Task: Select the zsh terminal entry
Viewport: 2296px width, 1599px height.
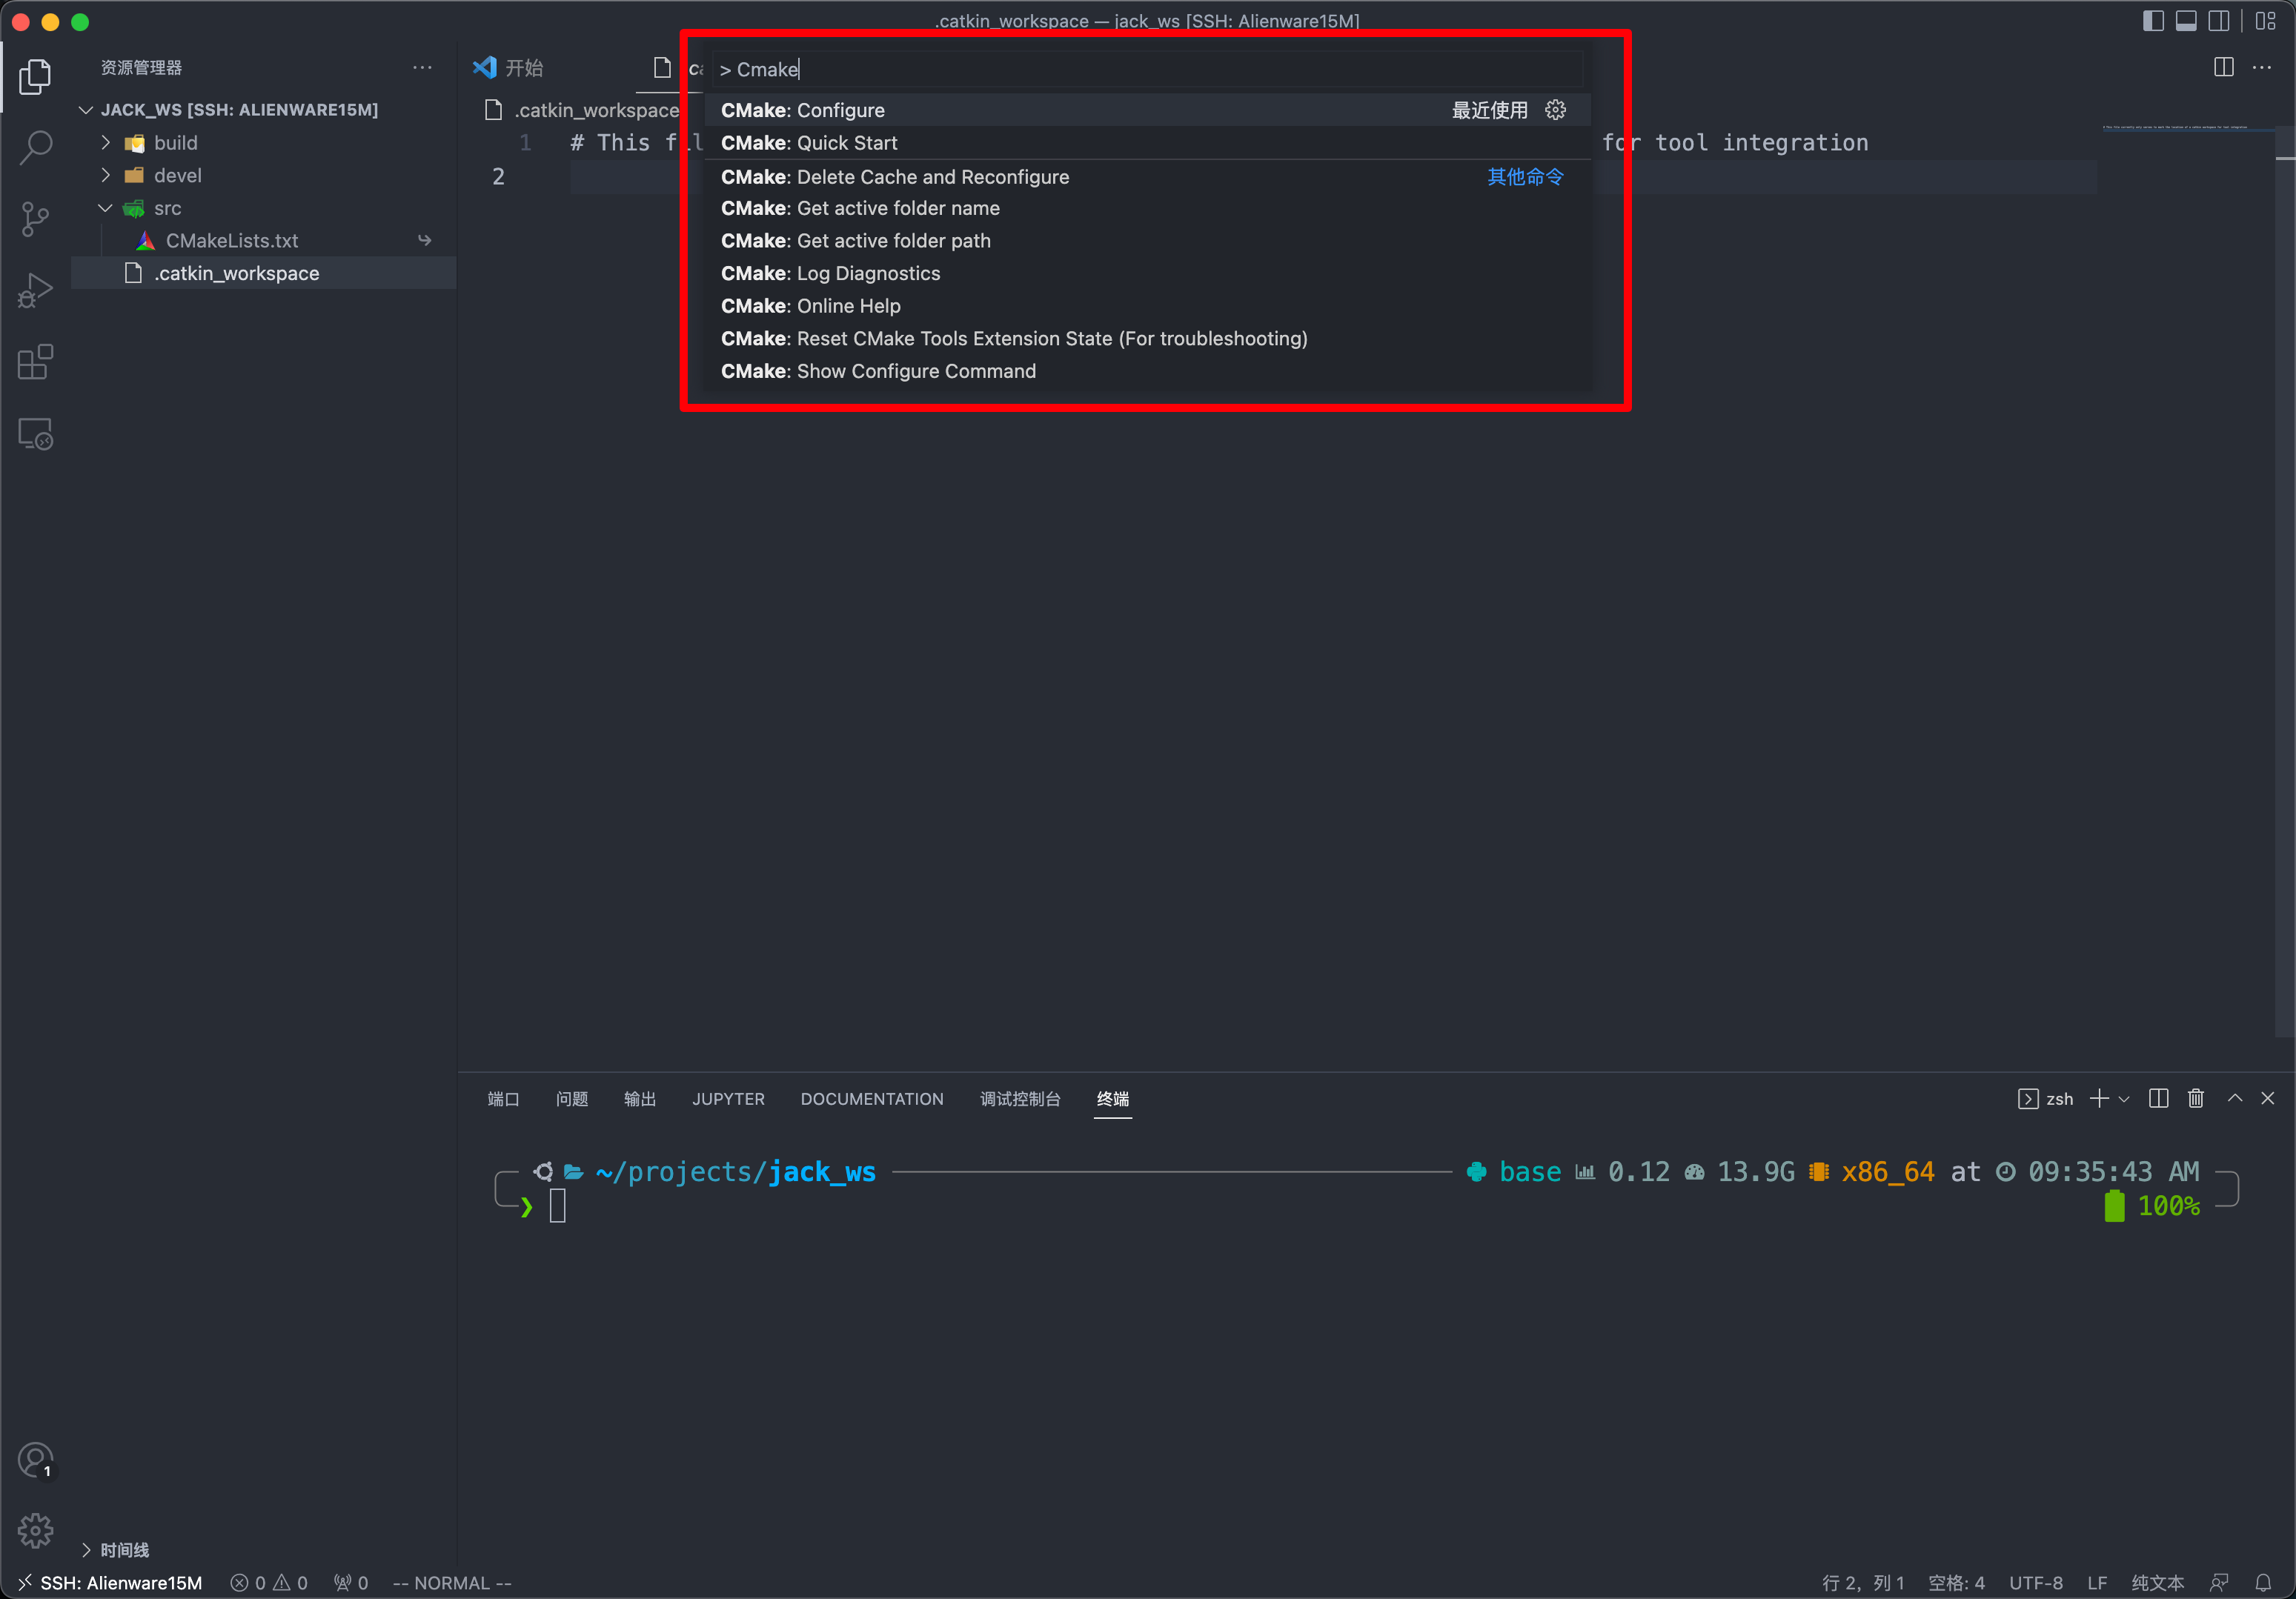Action: (x=2046, y=1099)
